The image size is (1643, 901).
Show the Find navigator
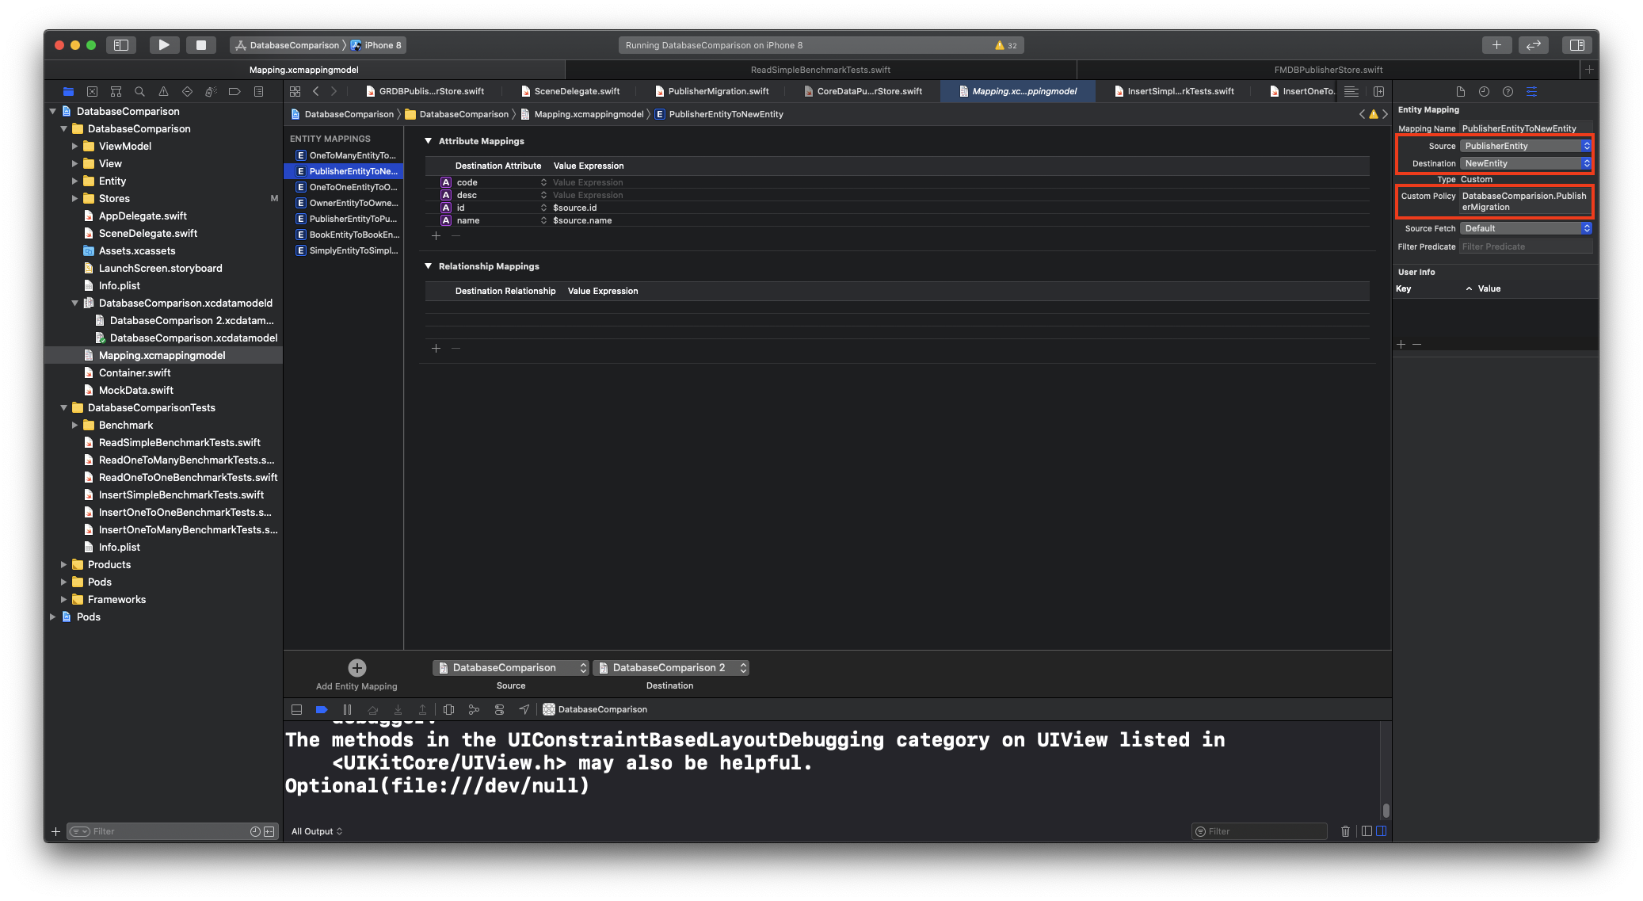coord(139,92)
